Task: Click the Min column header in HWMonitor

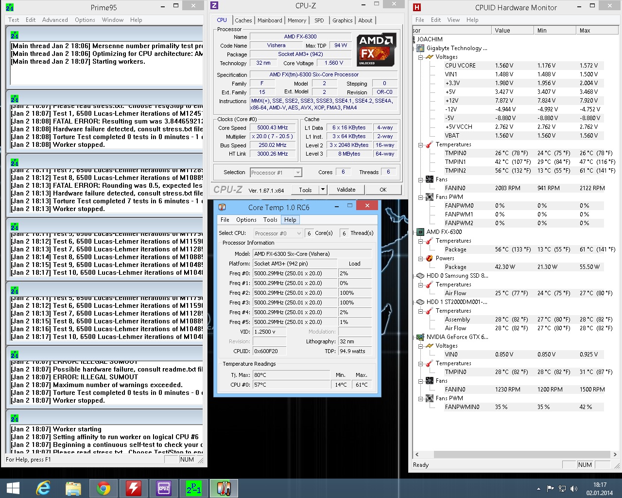Action: pyautogui.click(x=554, y=30)
